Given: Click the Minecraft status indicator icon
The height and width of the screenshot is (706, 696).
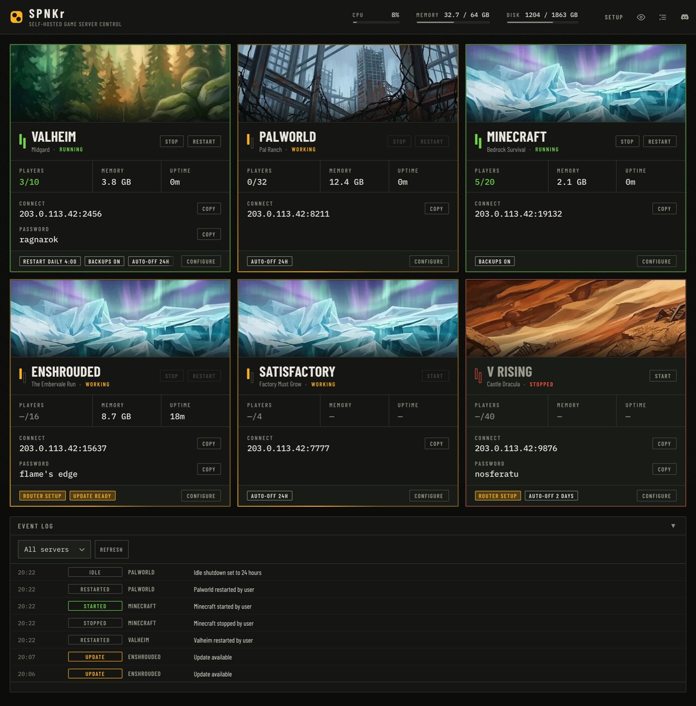Looking at the screenshot, I should (478, 141).
